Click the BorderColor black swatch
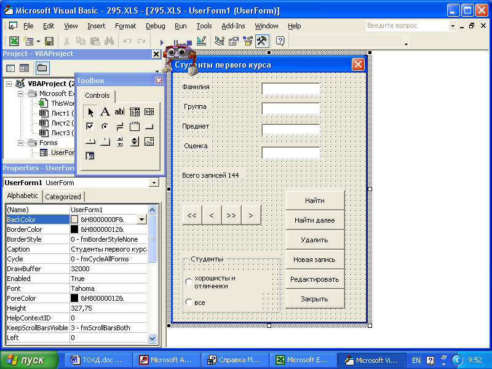Viewport: 492px width, 369px height. pos(74,229)
